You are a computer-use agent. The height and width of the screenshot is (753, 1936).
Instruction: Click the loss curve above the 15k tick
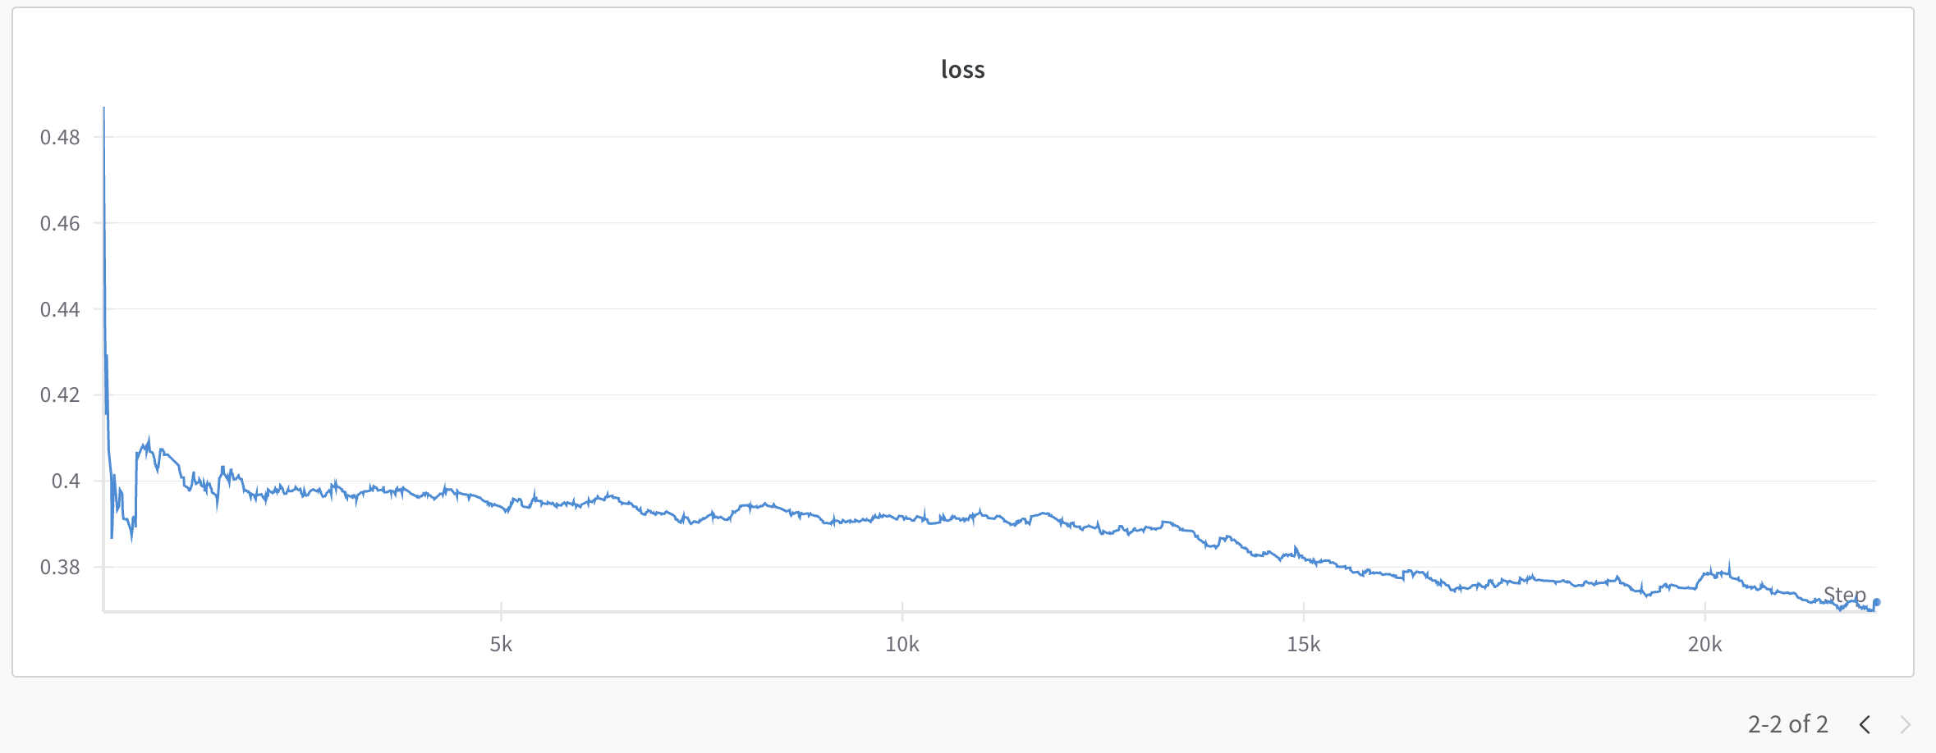[1303, 557]
